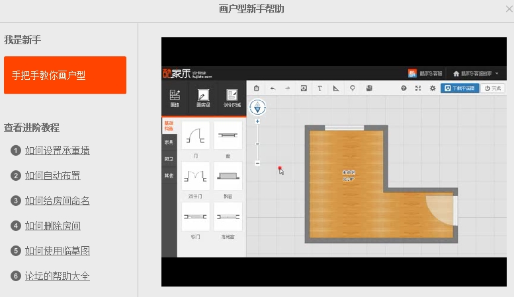Click the trash delete icon in toolbar
Viewport: 514px width, 297px height.
(x=257, y=88)
